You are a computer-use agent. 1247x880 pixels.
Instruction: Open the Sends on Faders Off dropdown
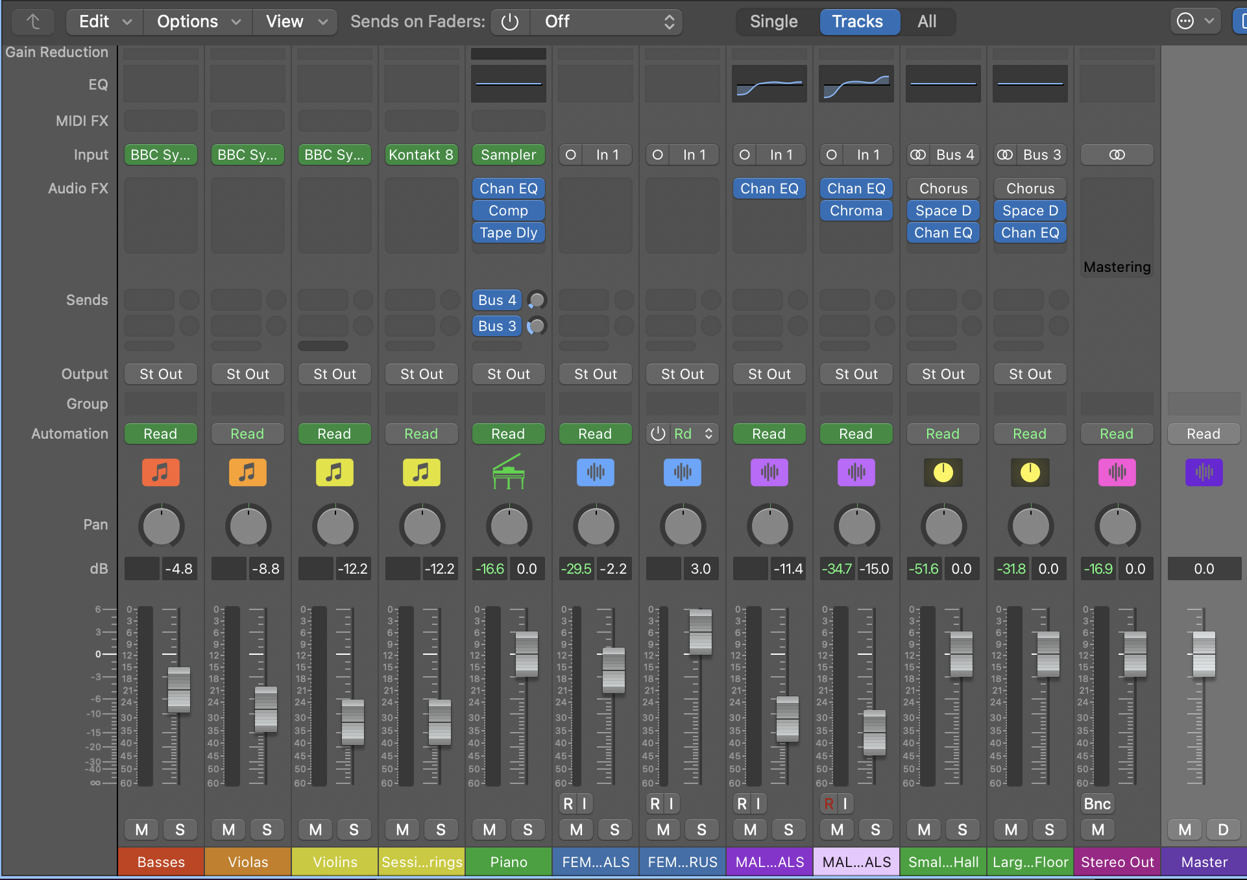(x=606, y=21)
